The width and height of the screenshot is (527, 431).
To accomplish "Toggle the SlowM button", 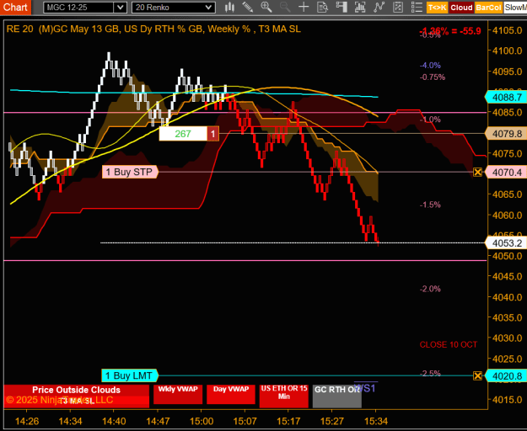I will click(x=515, y=8).
